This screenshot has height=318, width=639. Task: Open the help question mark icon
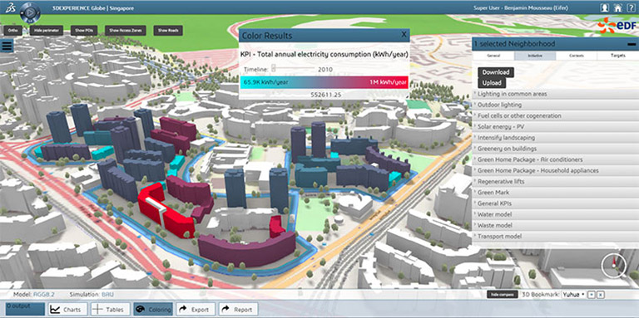(631, 7)
